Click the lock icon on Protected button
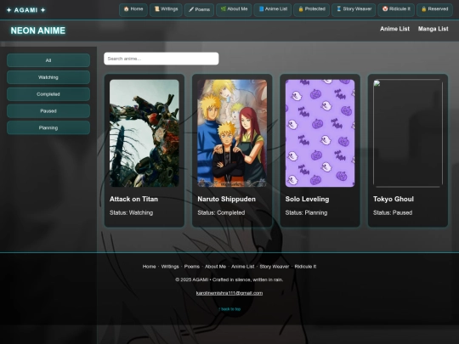459x344 pixels. tap(301, 9)
